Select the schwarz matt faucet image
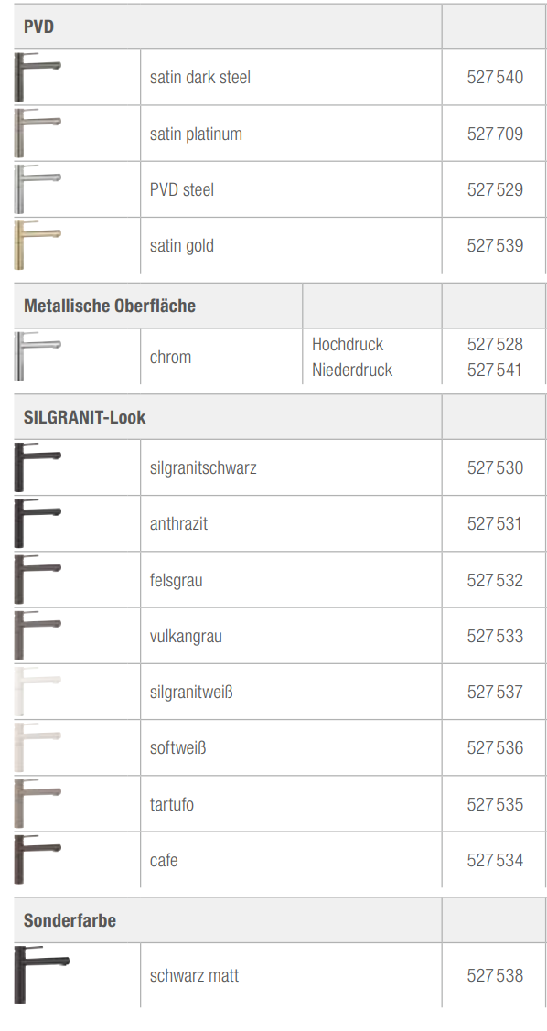The height and width of the screenshot is (1031, 547). 41,975
